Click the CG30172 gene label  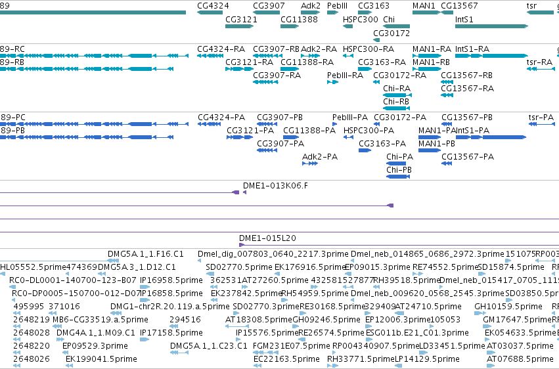[x=391, y=33]
